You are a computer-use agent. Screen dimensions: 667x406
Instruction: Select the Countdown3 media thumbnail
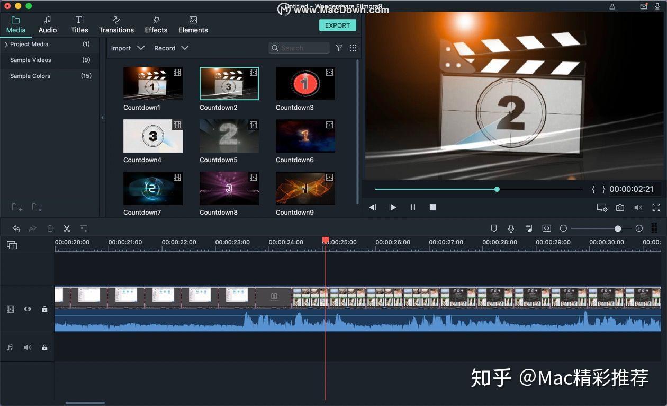coord(305,83)
